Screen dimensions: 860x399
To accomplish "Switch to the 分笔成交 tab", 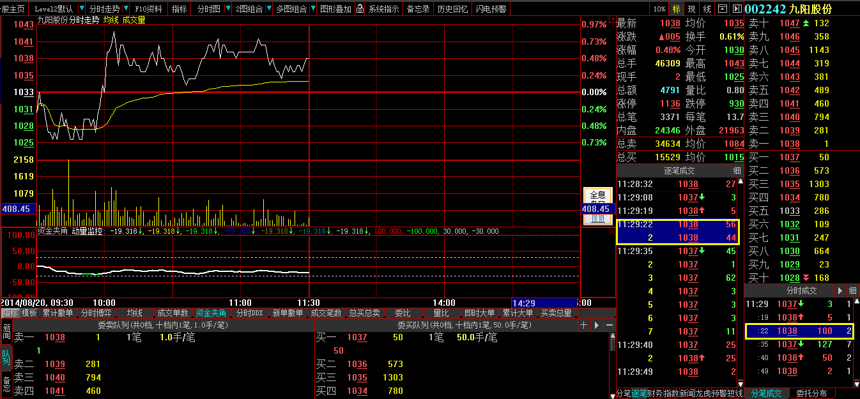I will tap(767, 393).
